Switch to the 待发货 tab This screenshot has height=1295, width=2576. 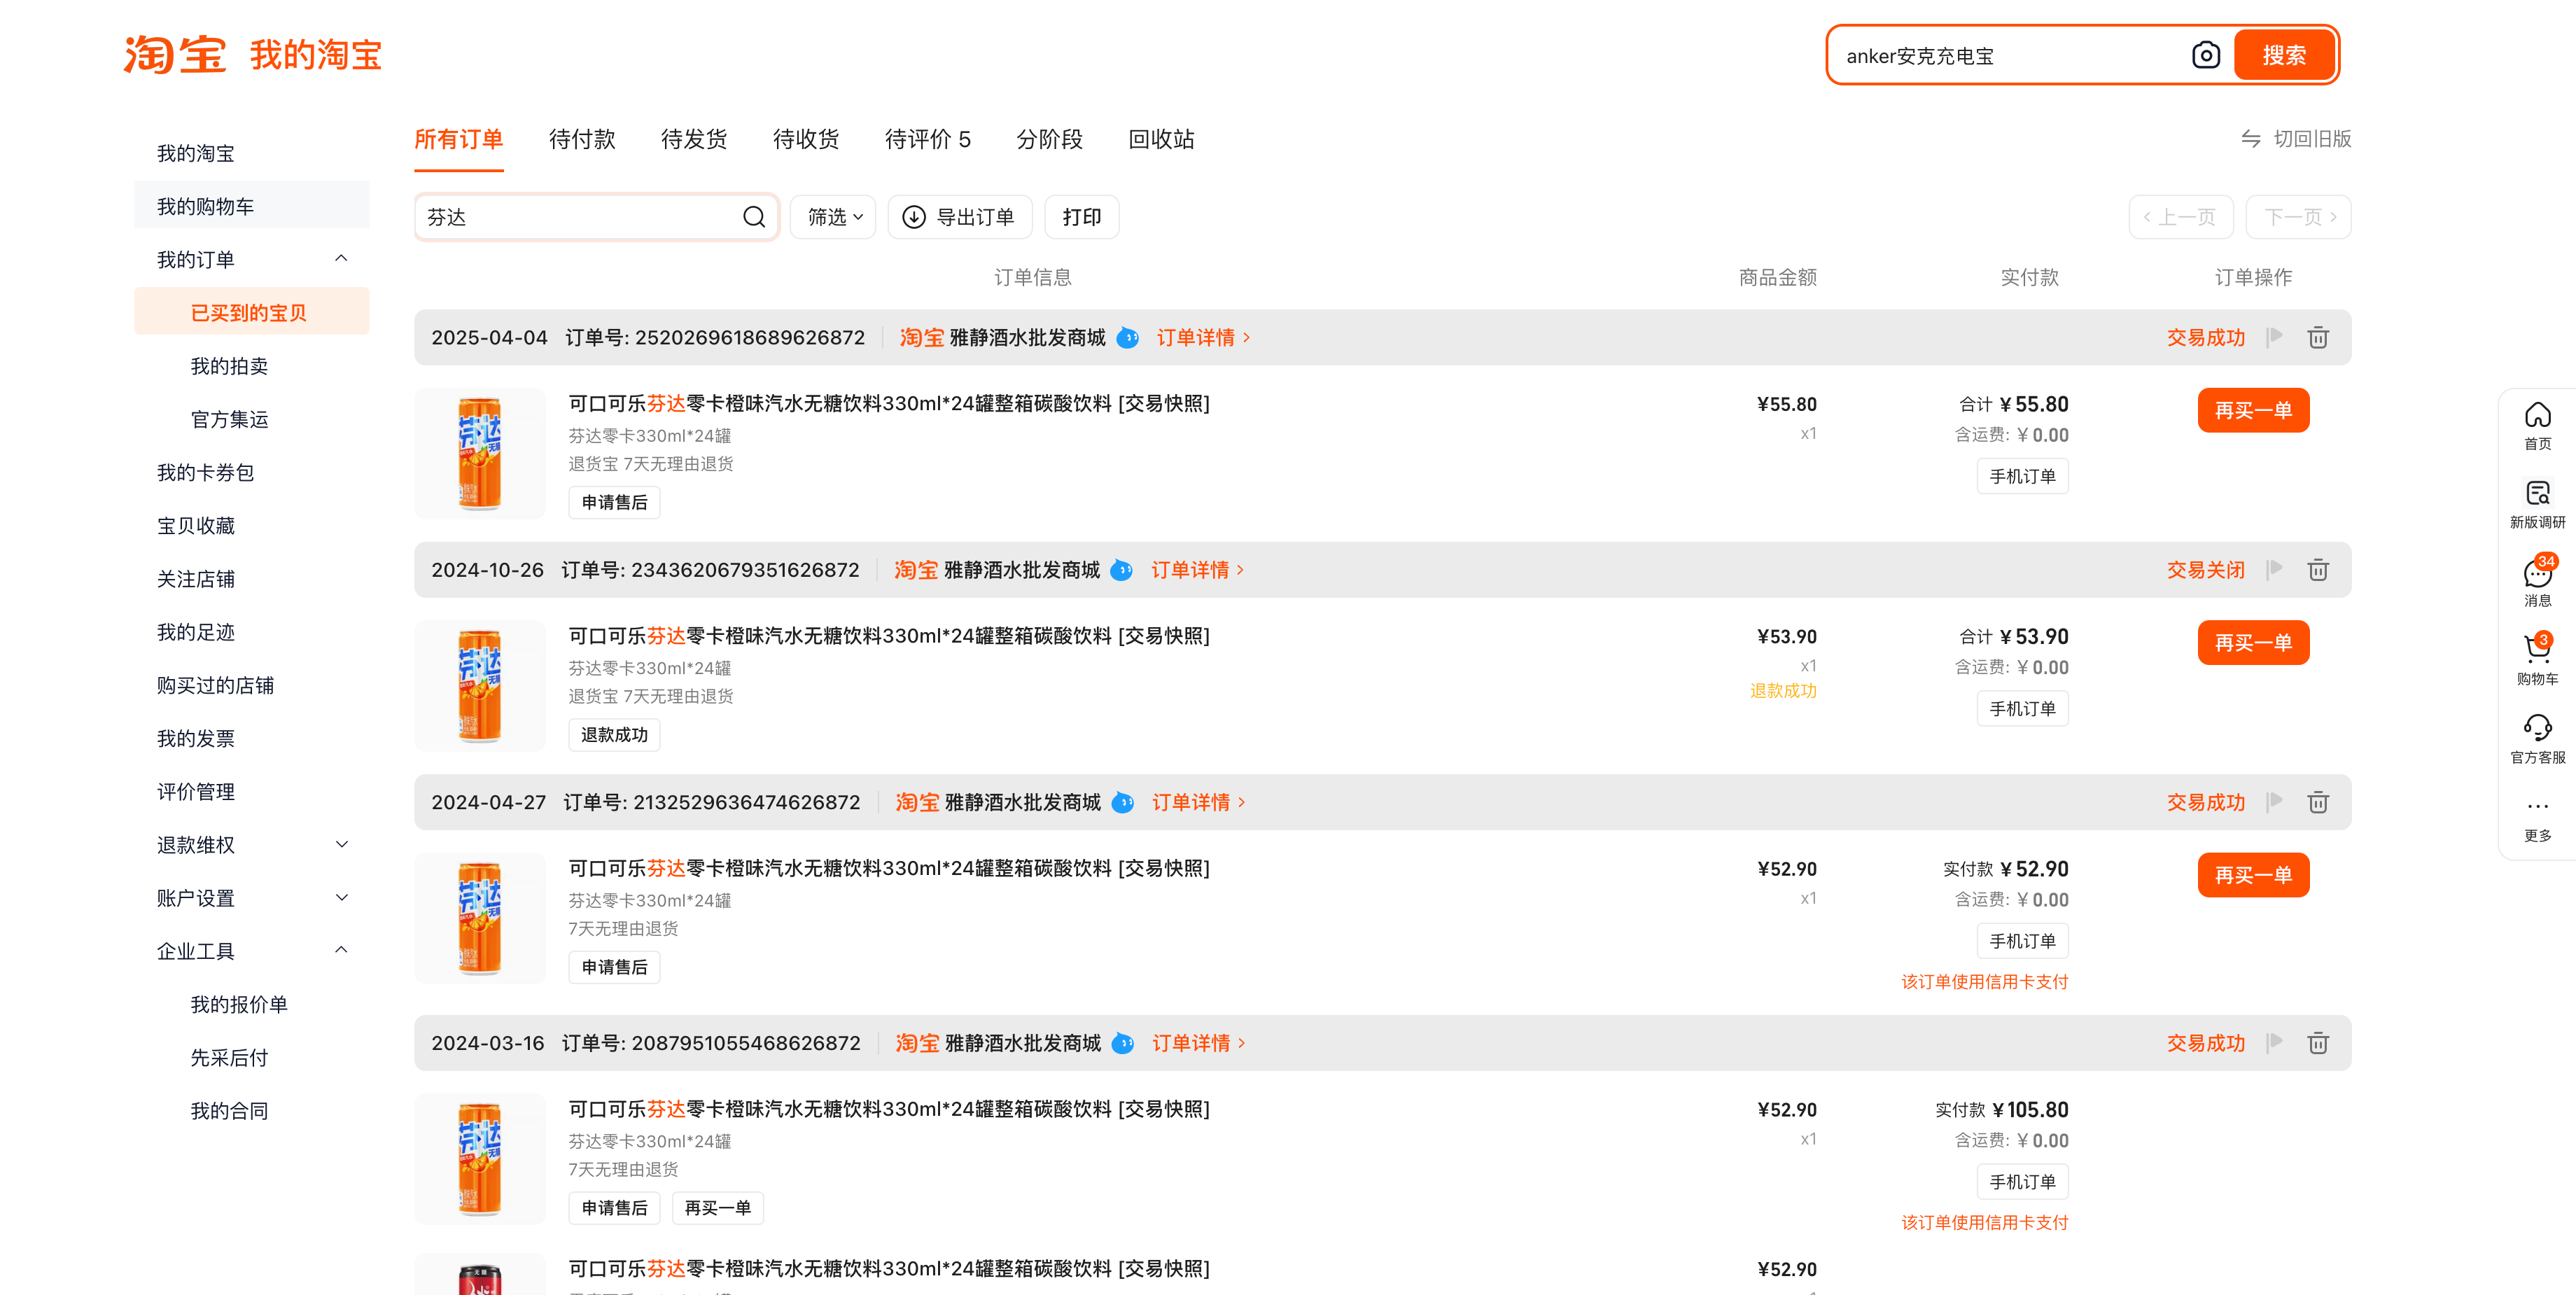[694, 139]
